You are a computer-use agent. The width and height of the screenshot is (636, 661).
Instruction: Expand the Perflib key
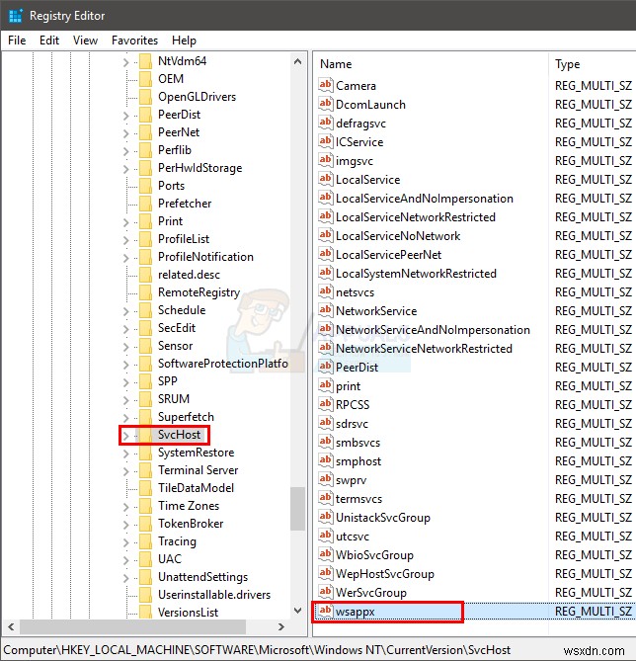125,151
